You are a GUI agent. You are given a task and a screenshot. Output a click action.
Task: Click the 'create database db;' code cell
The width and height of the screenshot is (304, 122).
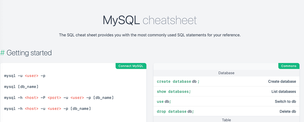179,82
